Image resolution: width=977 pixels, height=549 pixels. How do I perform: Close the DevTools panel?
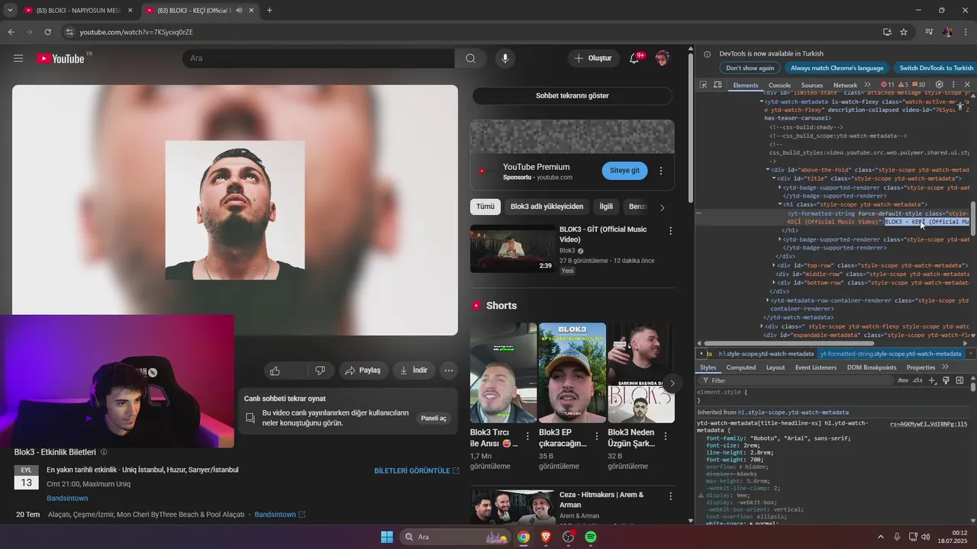tap(967, 85)
